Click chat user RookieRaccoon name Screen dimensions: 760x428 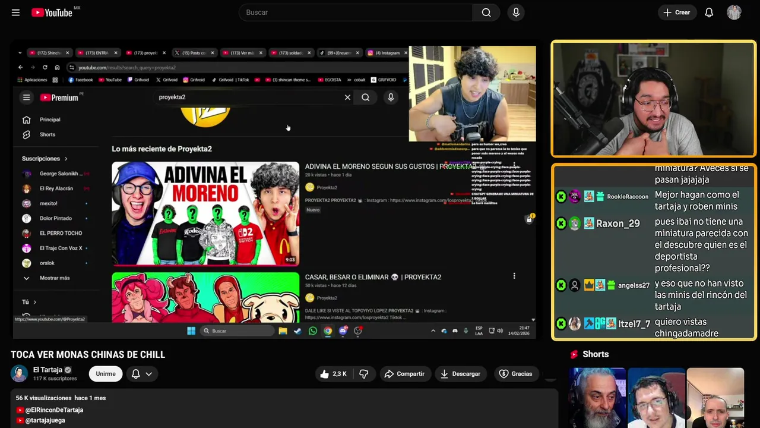tap(628, 197)
